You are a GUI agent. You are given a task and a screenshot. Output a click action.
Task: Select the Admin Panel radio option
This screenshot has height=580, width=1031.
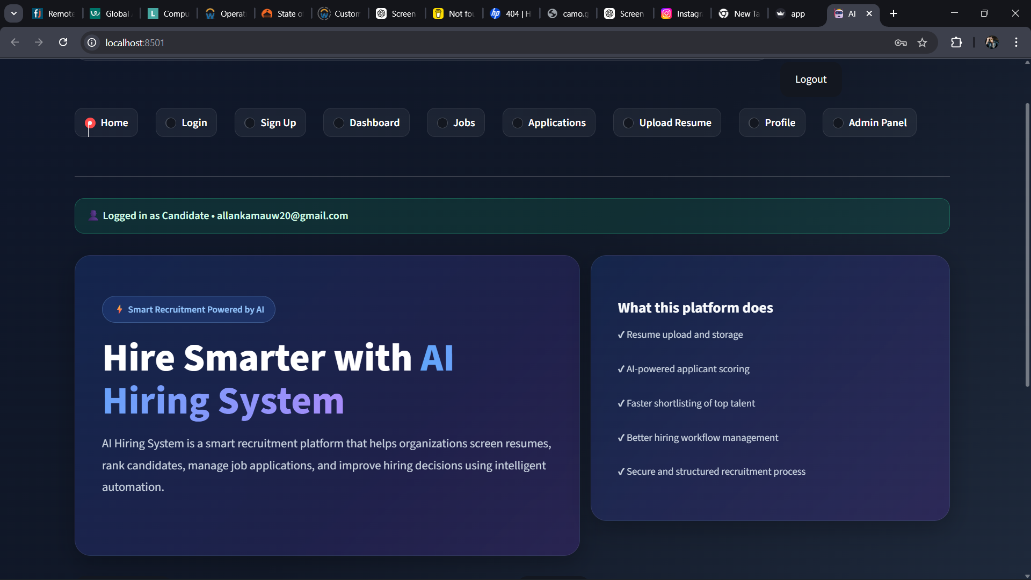tap(869, 122)
